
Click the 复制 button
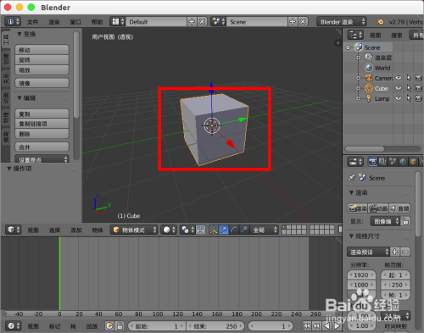42,114
